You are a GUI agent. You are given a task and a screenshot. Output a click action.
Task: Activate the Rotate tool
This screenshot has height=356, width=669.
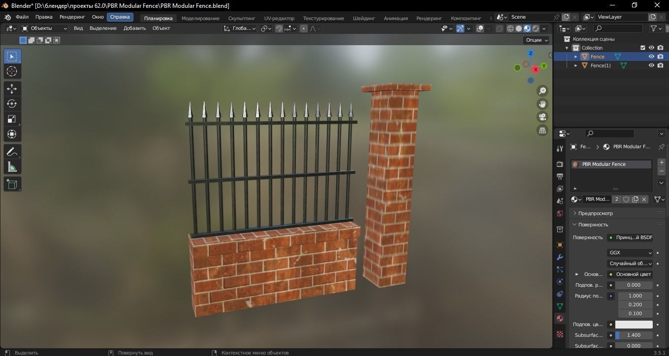[12, 104]
